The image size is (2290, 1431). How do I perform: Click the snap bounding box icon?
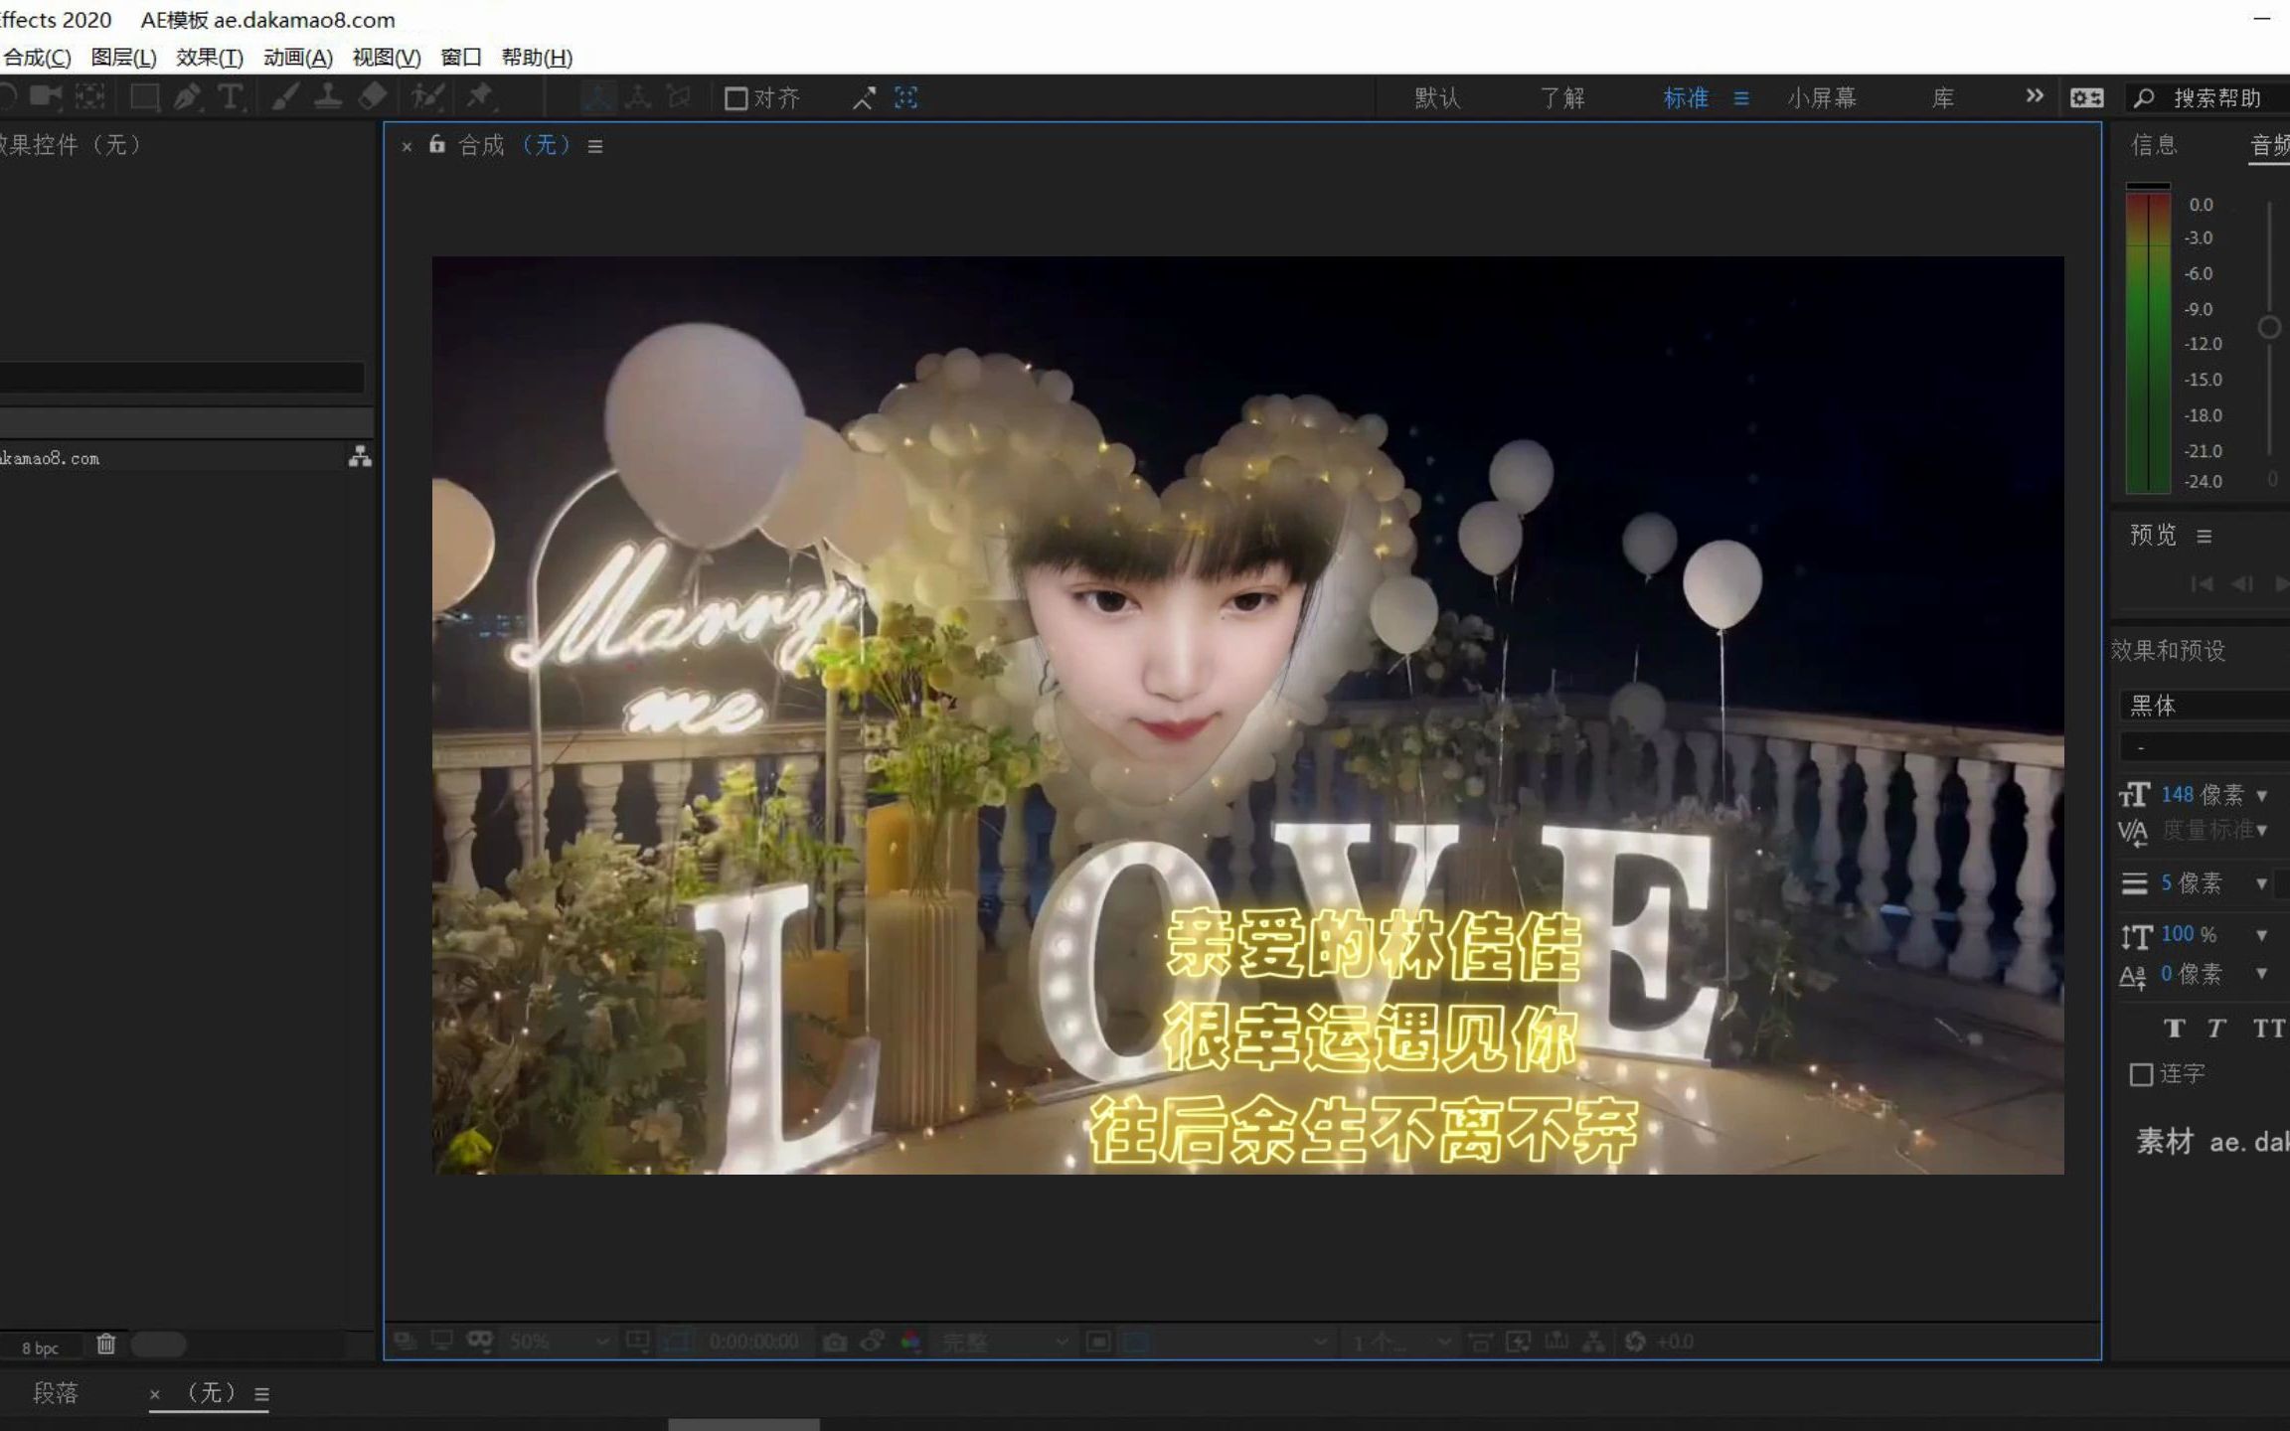point(905,97)
